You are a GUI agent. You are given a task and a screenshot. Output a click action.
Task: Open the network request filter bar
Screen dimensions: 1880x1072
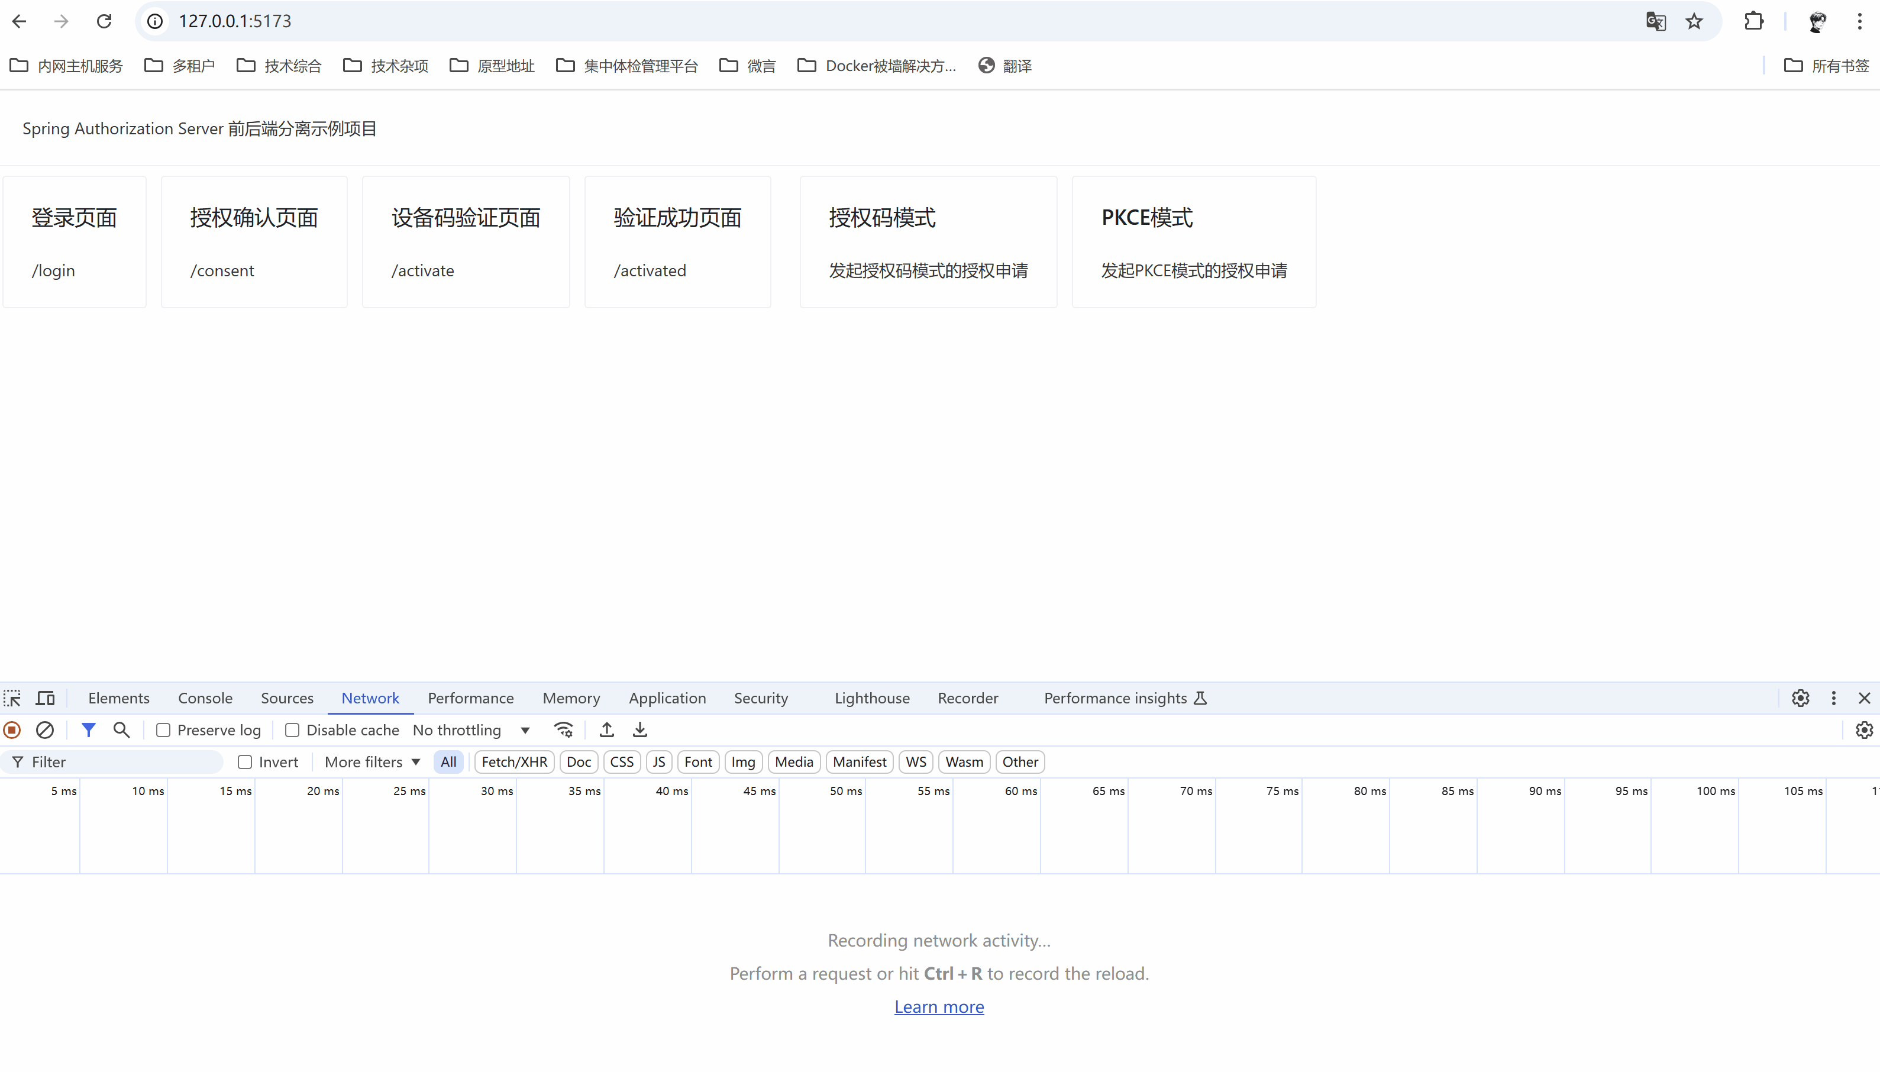(89, 729)
